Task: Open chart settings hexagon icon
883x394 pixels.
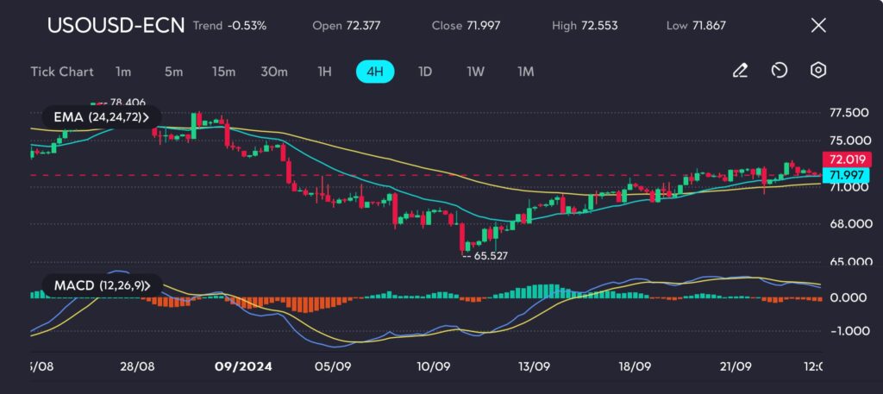Action: (x=818, y=72)
